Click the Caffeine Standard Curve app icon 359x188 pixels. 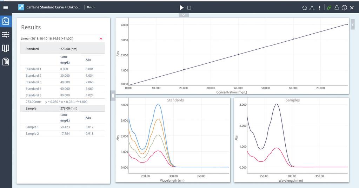click(x=21, y=7)
